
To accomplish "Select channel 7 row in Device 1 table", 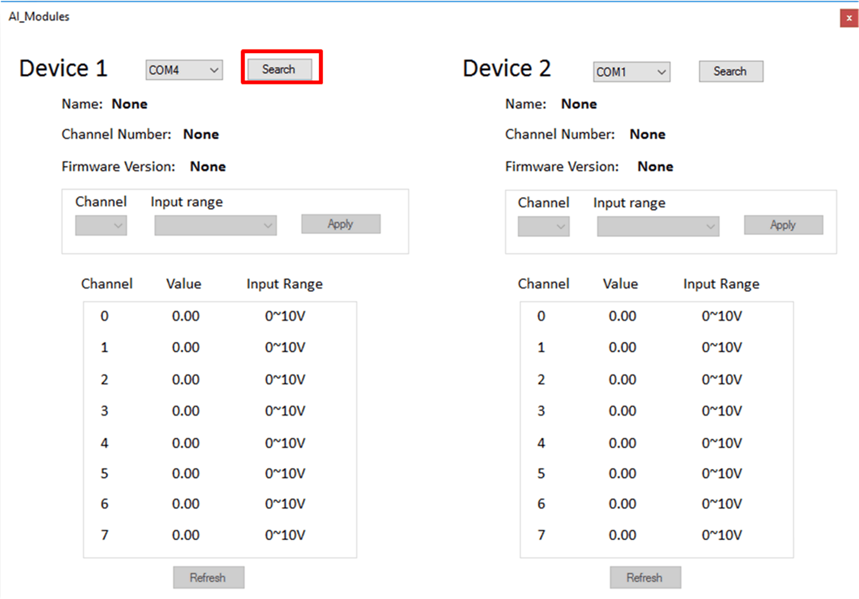I will 105,535.
